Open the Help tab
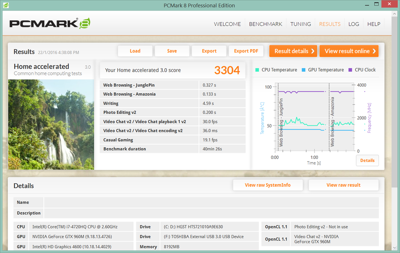The image size is (400, 253). tap(373, 24)
